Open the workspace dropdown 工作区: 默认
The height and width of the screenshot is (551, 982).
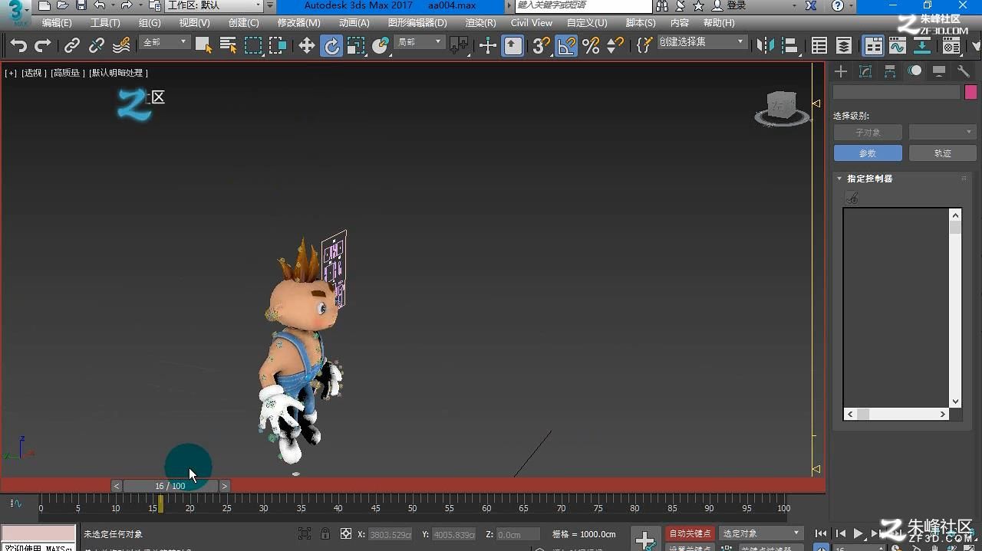tap(215, 5)
